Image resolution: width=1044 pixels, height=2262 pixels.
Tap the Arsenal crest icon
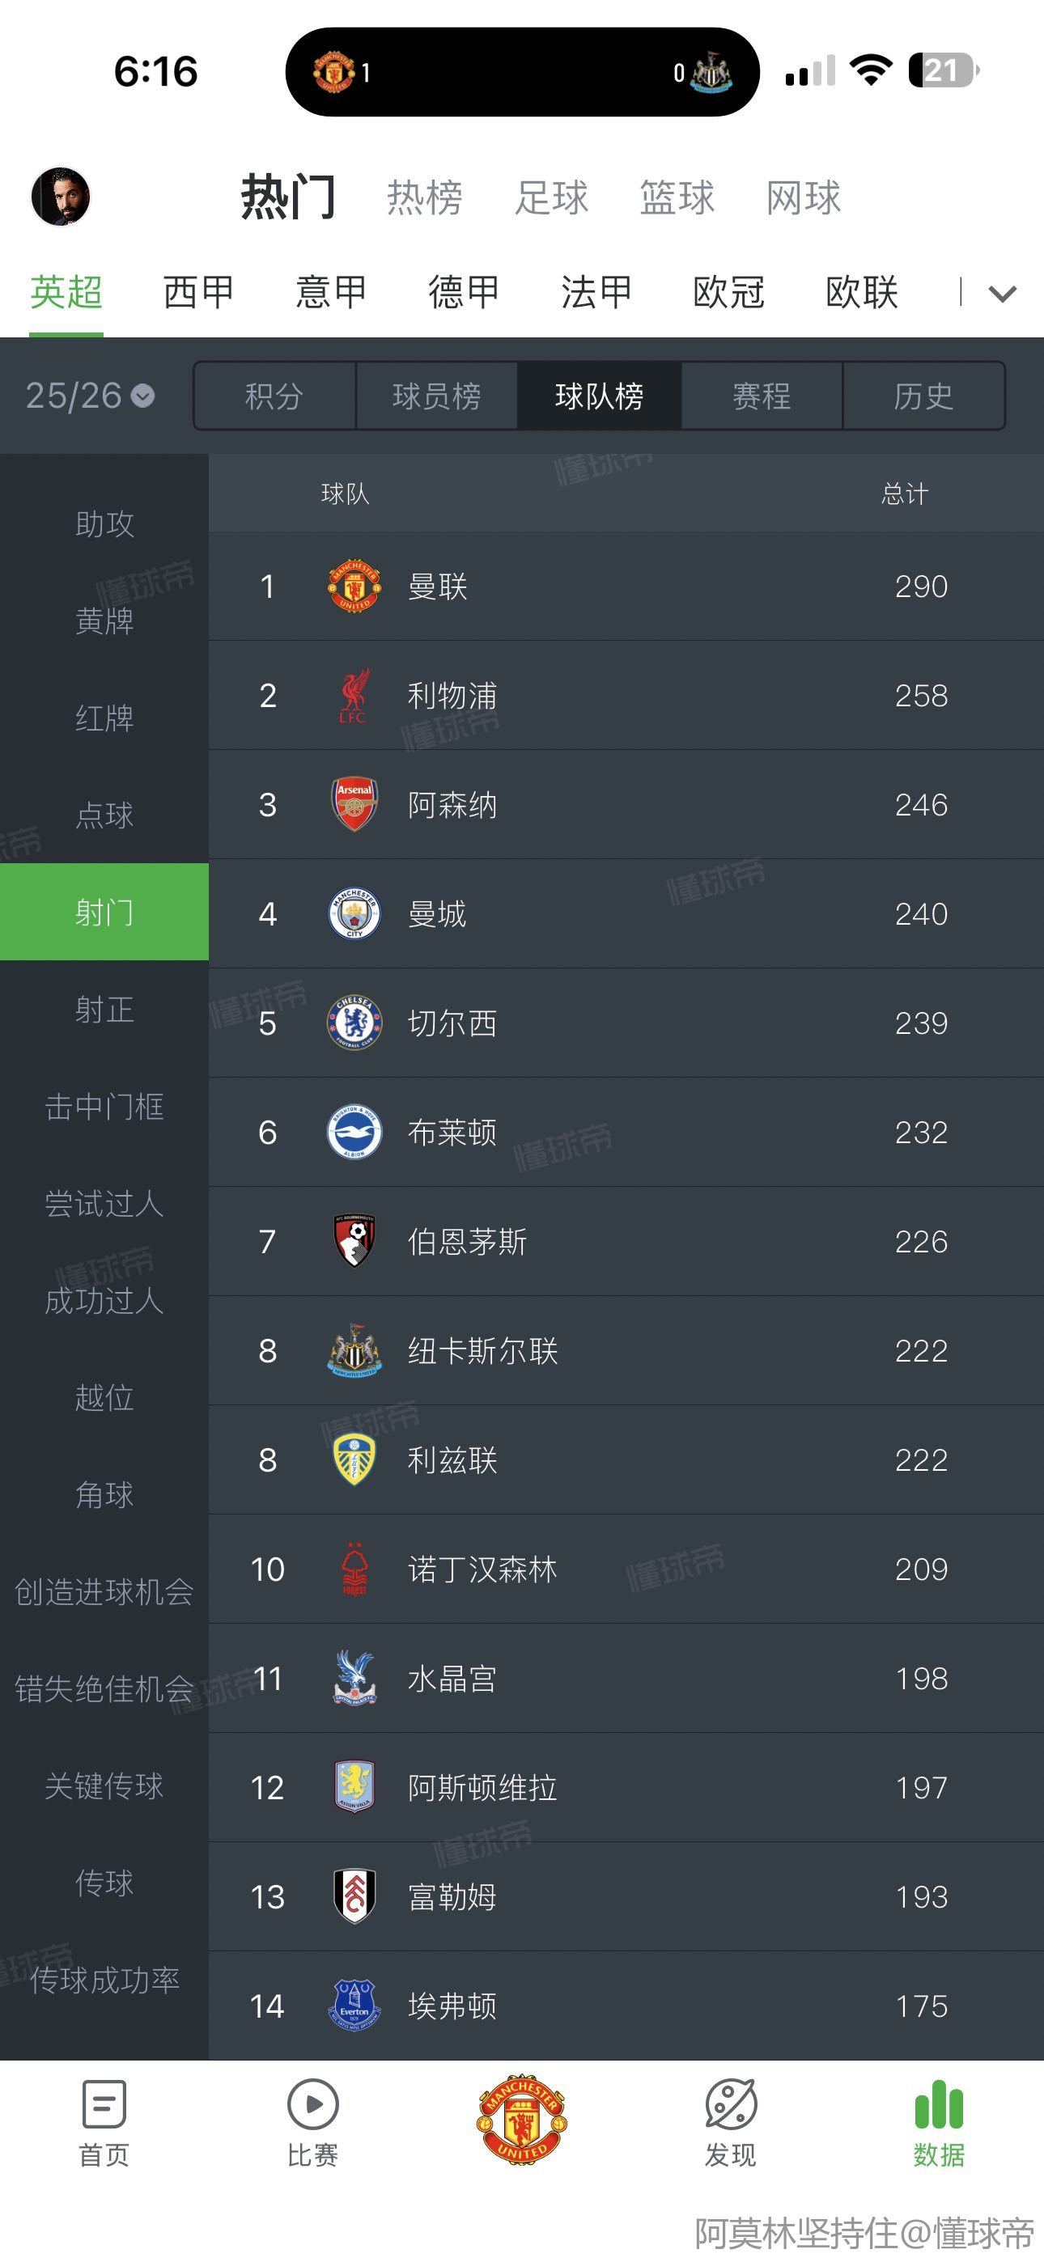tap(354, 804)
